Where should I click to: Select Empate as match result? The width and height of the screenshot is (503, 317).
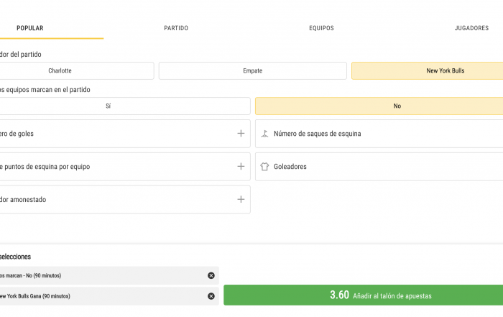(x=252, y=70)
